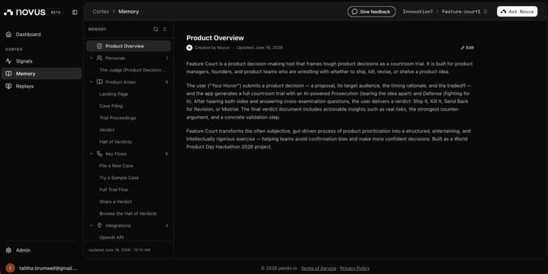Collapse the sidebar panel icon

click(75, 12)
